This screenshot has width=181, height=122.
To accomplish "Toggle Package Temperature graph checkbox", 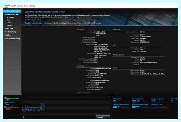I will point(5,98).
